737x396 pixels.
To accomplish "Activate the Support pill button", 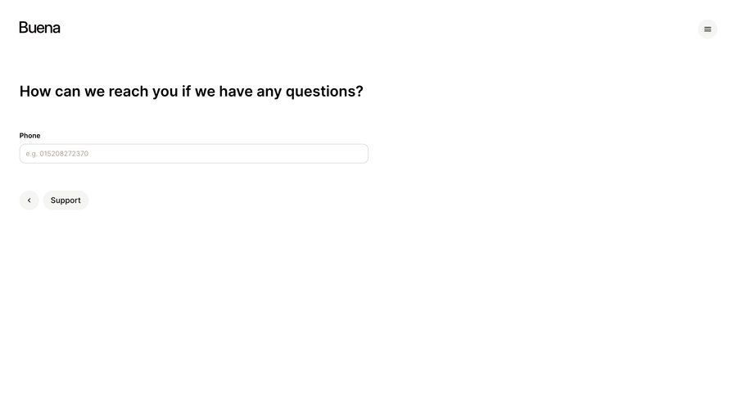I will click(66, 200).
